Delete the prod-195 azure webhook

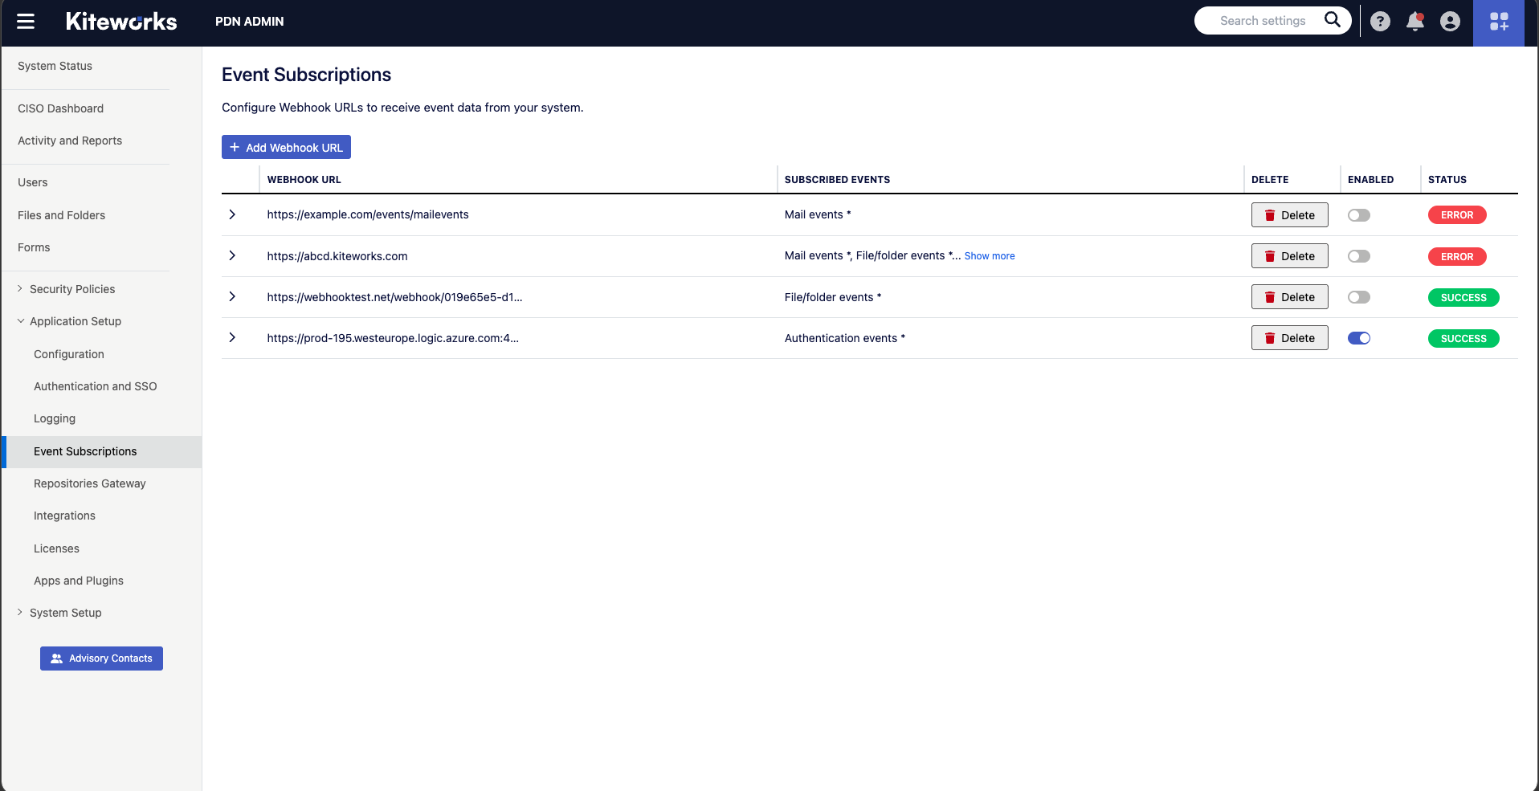[x=1289, y=338]
